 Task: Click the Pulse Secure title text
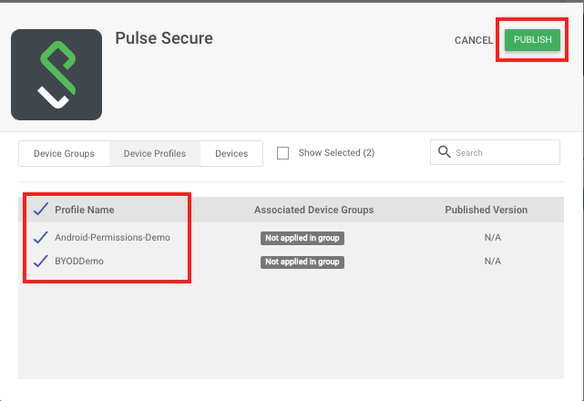click(x=164, y=38)
